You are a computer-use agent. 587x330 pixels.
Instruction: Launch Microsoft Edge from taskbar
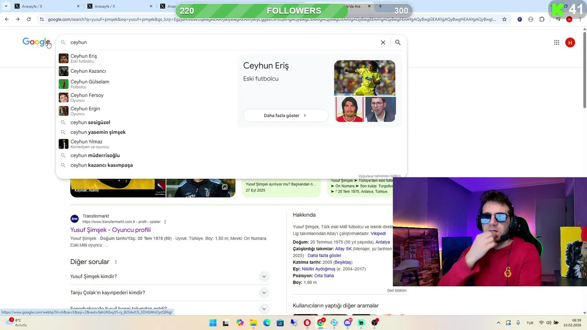[267, 323]
